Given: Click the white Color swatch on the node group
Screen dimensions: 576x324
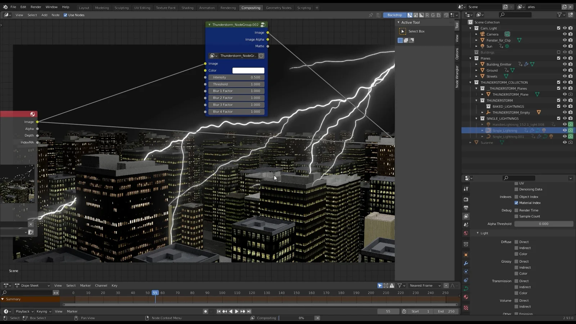Looking at the screenshot, I should coord(248,70).
